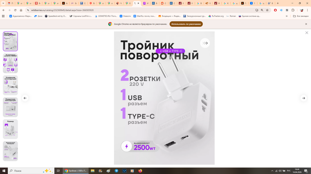This screenshot has height=174, width=311.
Task: Switch to the tab with blue '1' icon
Action: click(x=253, y=3)
